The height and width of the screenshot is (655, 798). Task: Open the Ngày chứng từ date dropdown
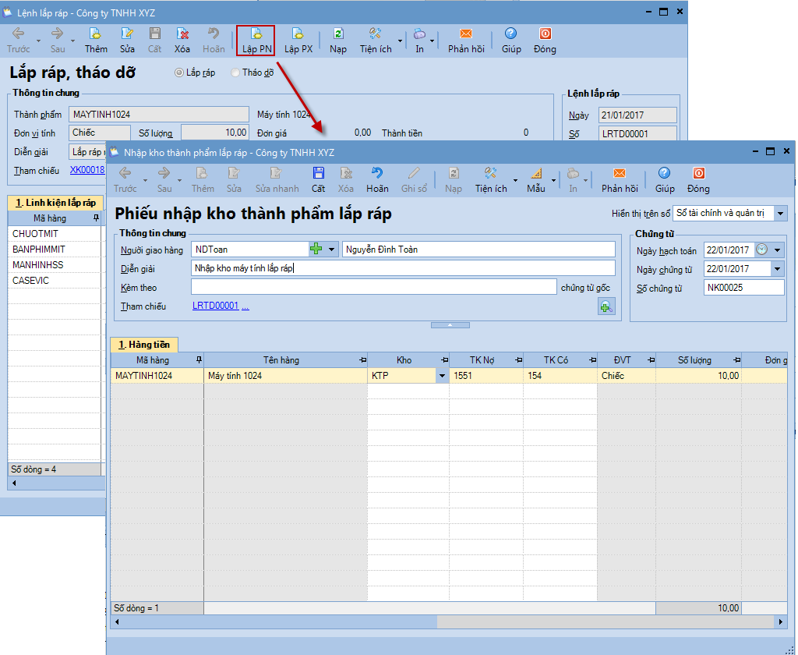(777, 269)
